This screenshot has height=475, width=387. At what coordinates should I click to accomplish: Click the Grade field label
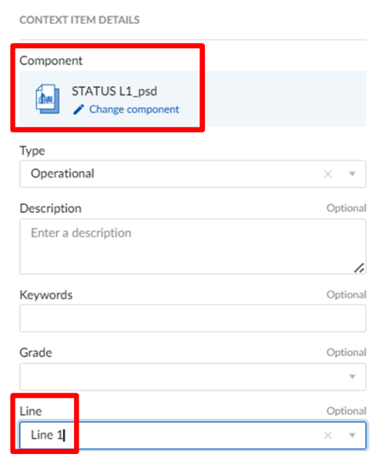pyautogui.click(x=36, y=353)
